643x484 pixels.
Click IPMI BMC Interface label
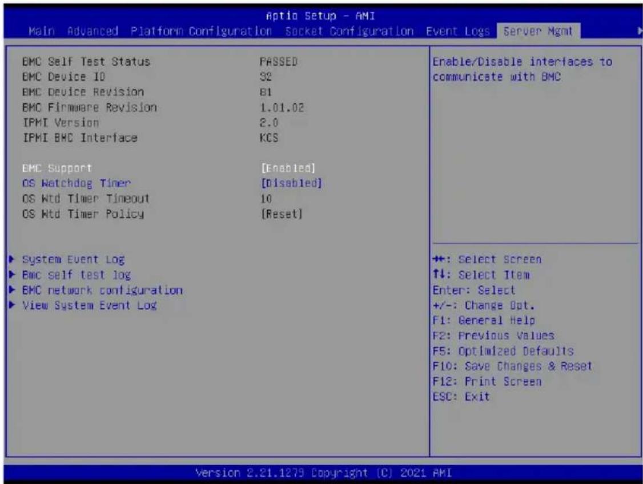(x=79, y=138)
